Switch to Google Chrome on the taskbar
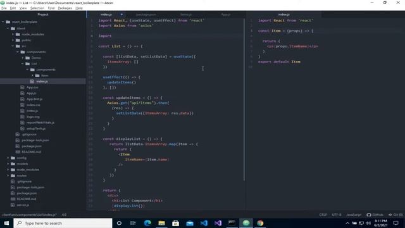This screenshot has width=405, height=228. point(260,223)
